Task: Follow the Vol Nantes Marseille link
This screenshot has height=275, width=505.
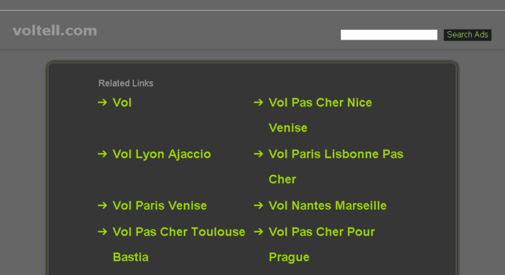Action: 328,205
